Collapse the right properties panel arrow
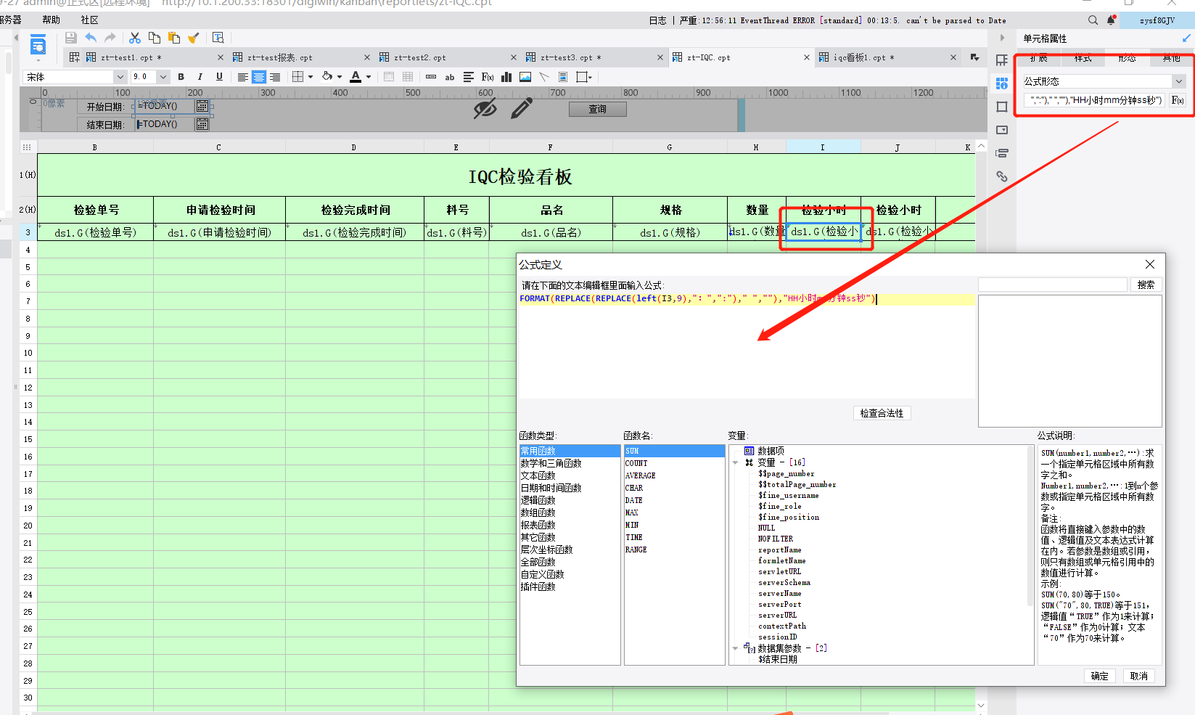Image resolution: width=1195 pixels, height=715 pixels. click(x=1002, y=38)
